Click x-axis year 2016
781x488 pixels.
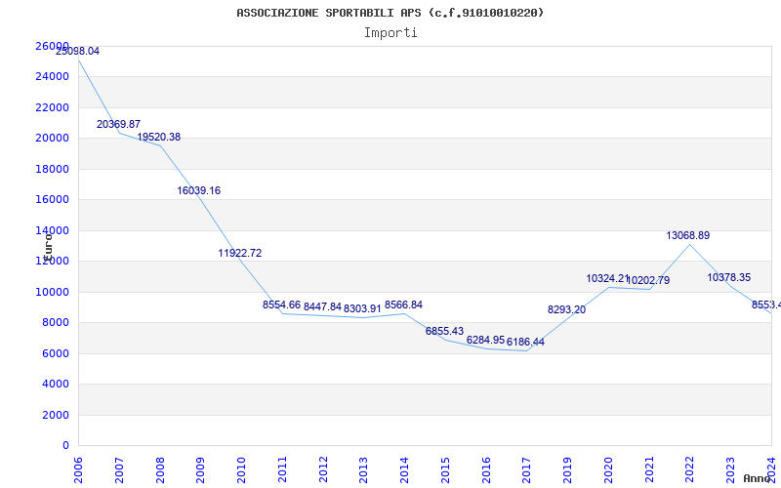[x=486, y=469]
